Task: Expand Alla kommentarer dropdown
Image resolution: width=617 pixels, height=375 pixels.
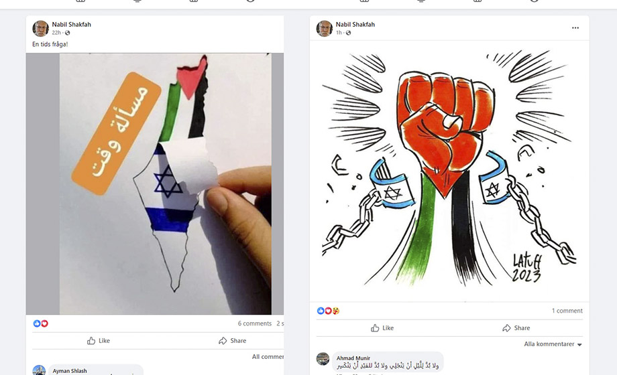Action: (x=553, y=344)
